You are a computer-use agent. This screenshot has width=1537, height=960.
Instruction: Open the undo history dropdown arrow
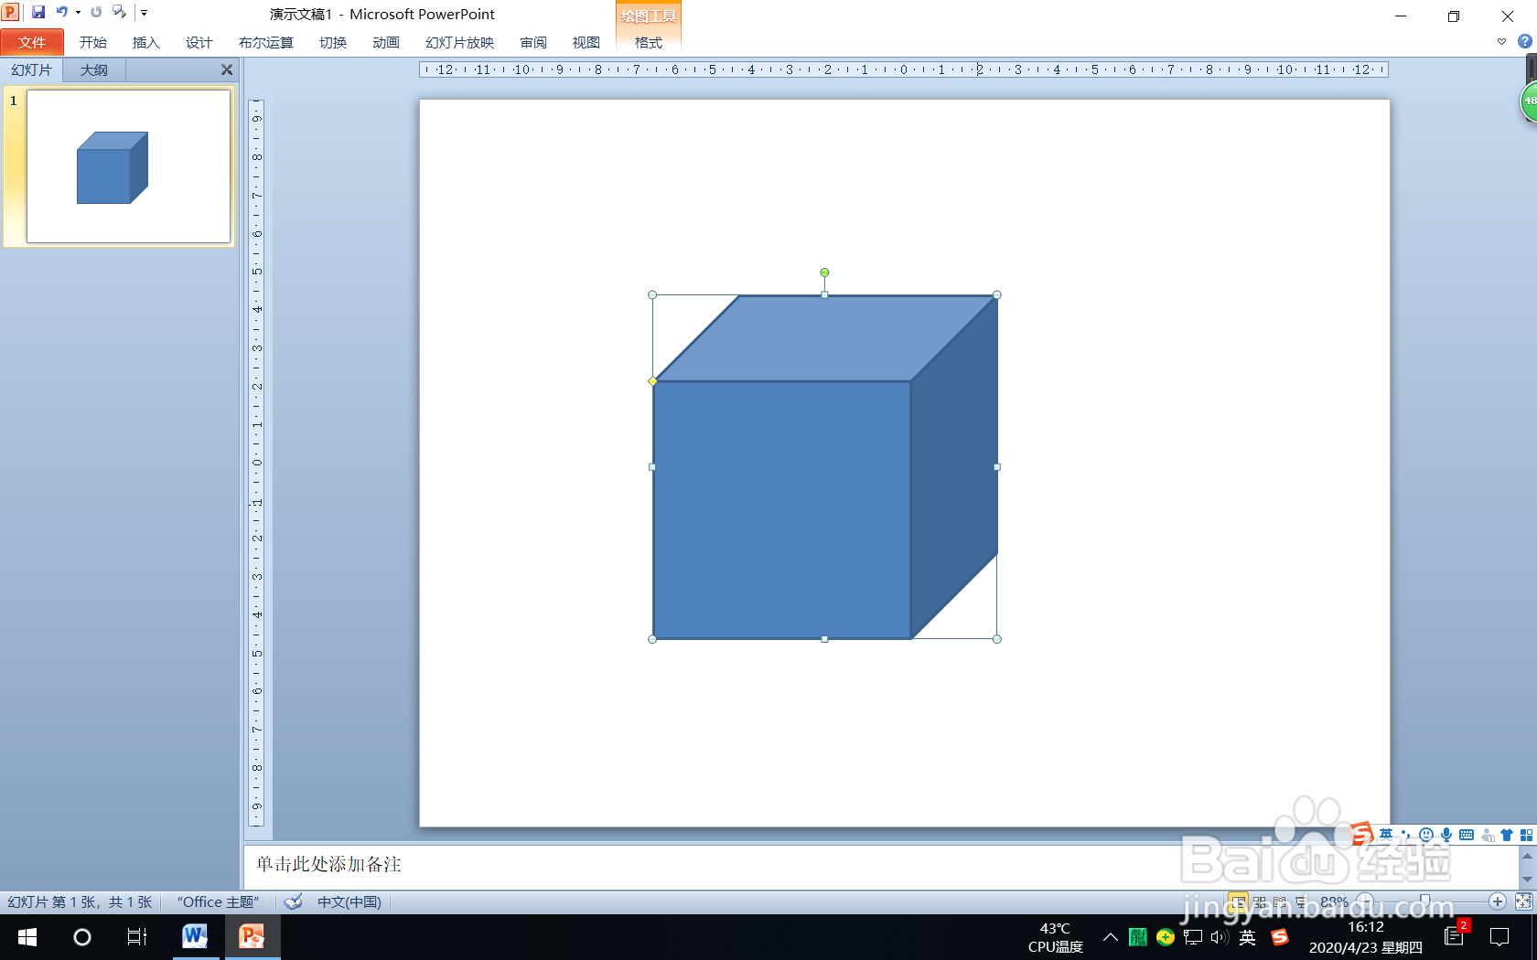coord(78,13)
